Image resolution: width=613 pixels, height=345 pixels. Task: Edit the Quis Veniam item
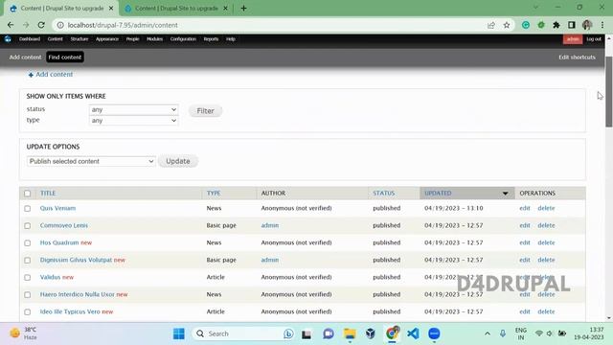click(x=525, y=208)
